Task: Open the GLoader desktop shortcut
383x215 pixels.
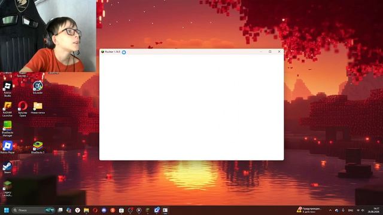Action: click(x=38, y=88)
